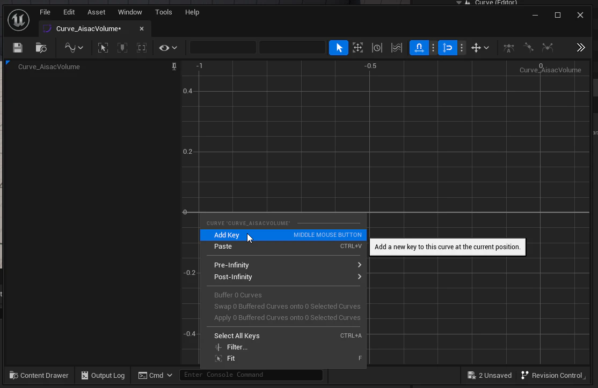
Task: Toggle pin on Curve_AisacVolume row
Action: coord(174,66)
